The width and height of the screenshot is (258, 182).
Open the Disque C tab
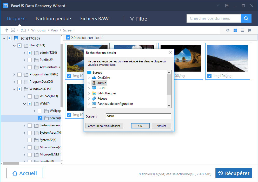click(x=16, y=19)
